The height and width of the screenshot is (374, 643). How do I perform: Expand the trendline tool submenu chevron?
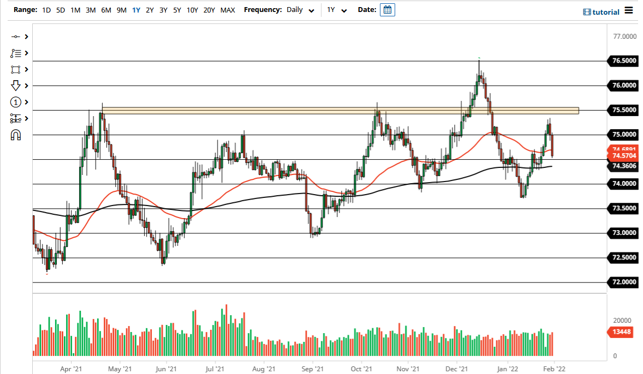[x=26, y=37]
